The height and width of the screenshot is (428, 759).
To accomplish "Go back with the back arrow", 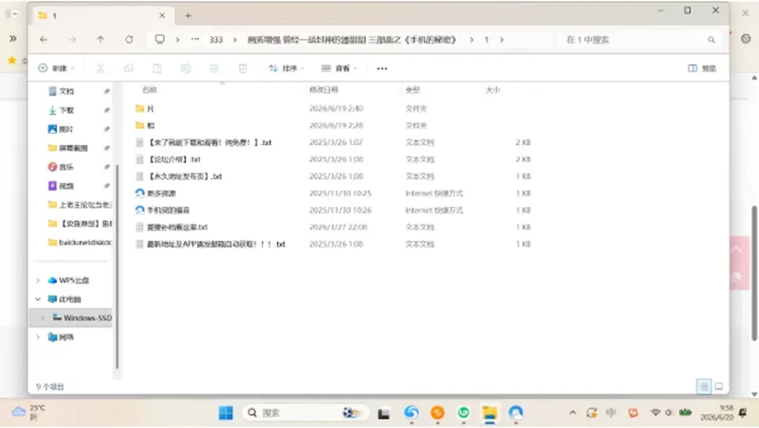I will coord(43,39).
